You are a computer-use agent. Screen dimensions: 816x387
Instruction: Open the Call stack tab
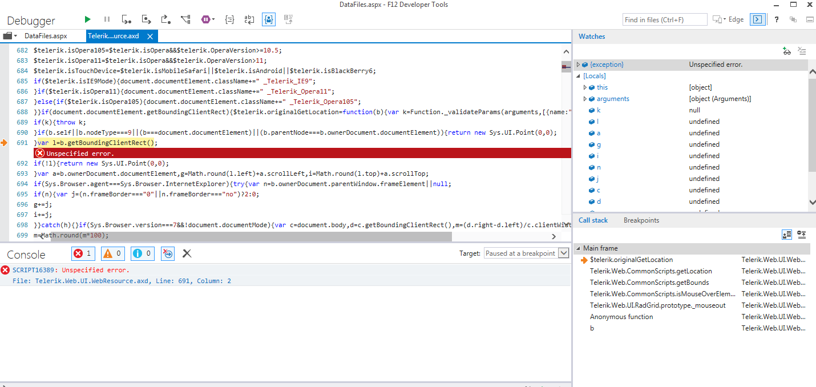point(593,220)
